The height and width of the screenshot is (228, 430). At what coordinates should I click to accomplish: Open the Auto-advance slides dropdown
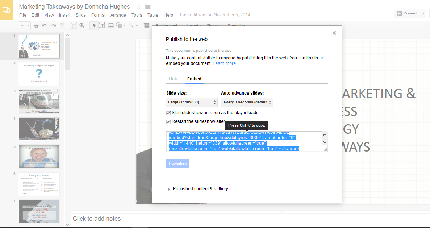247,102
